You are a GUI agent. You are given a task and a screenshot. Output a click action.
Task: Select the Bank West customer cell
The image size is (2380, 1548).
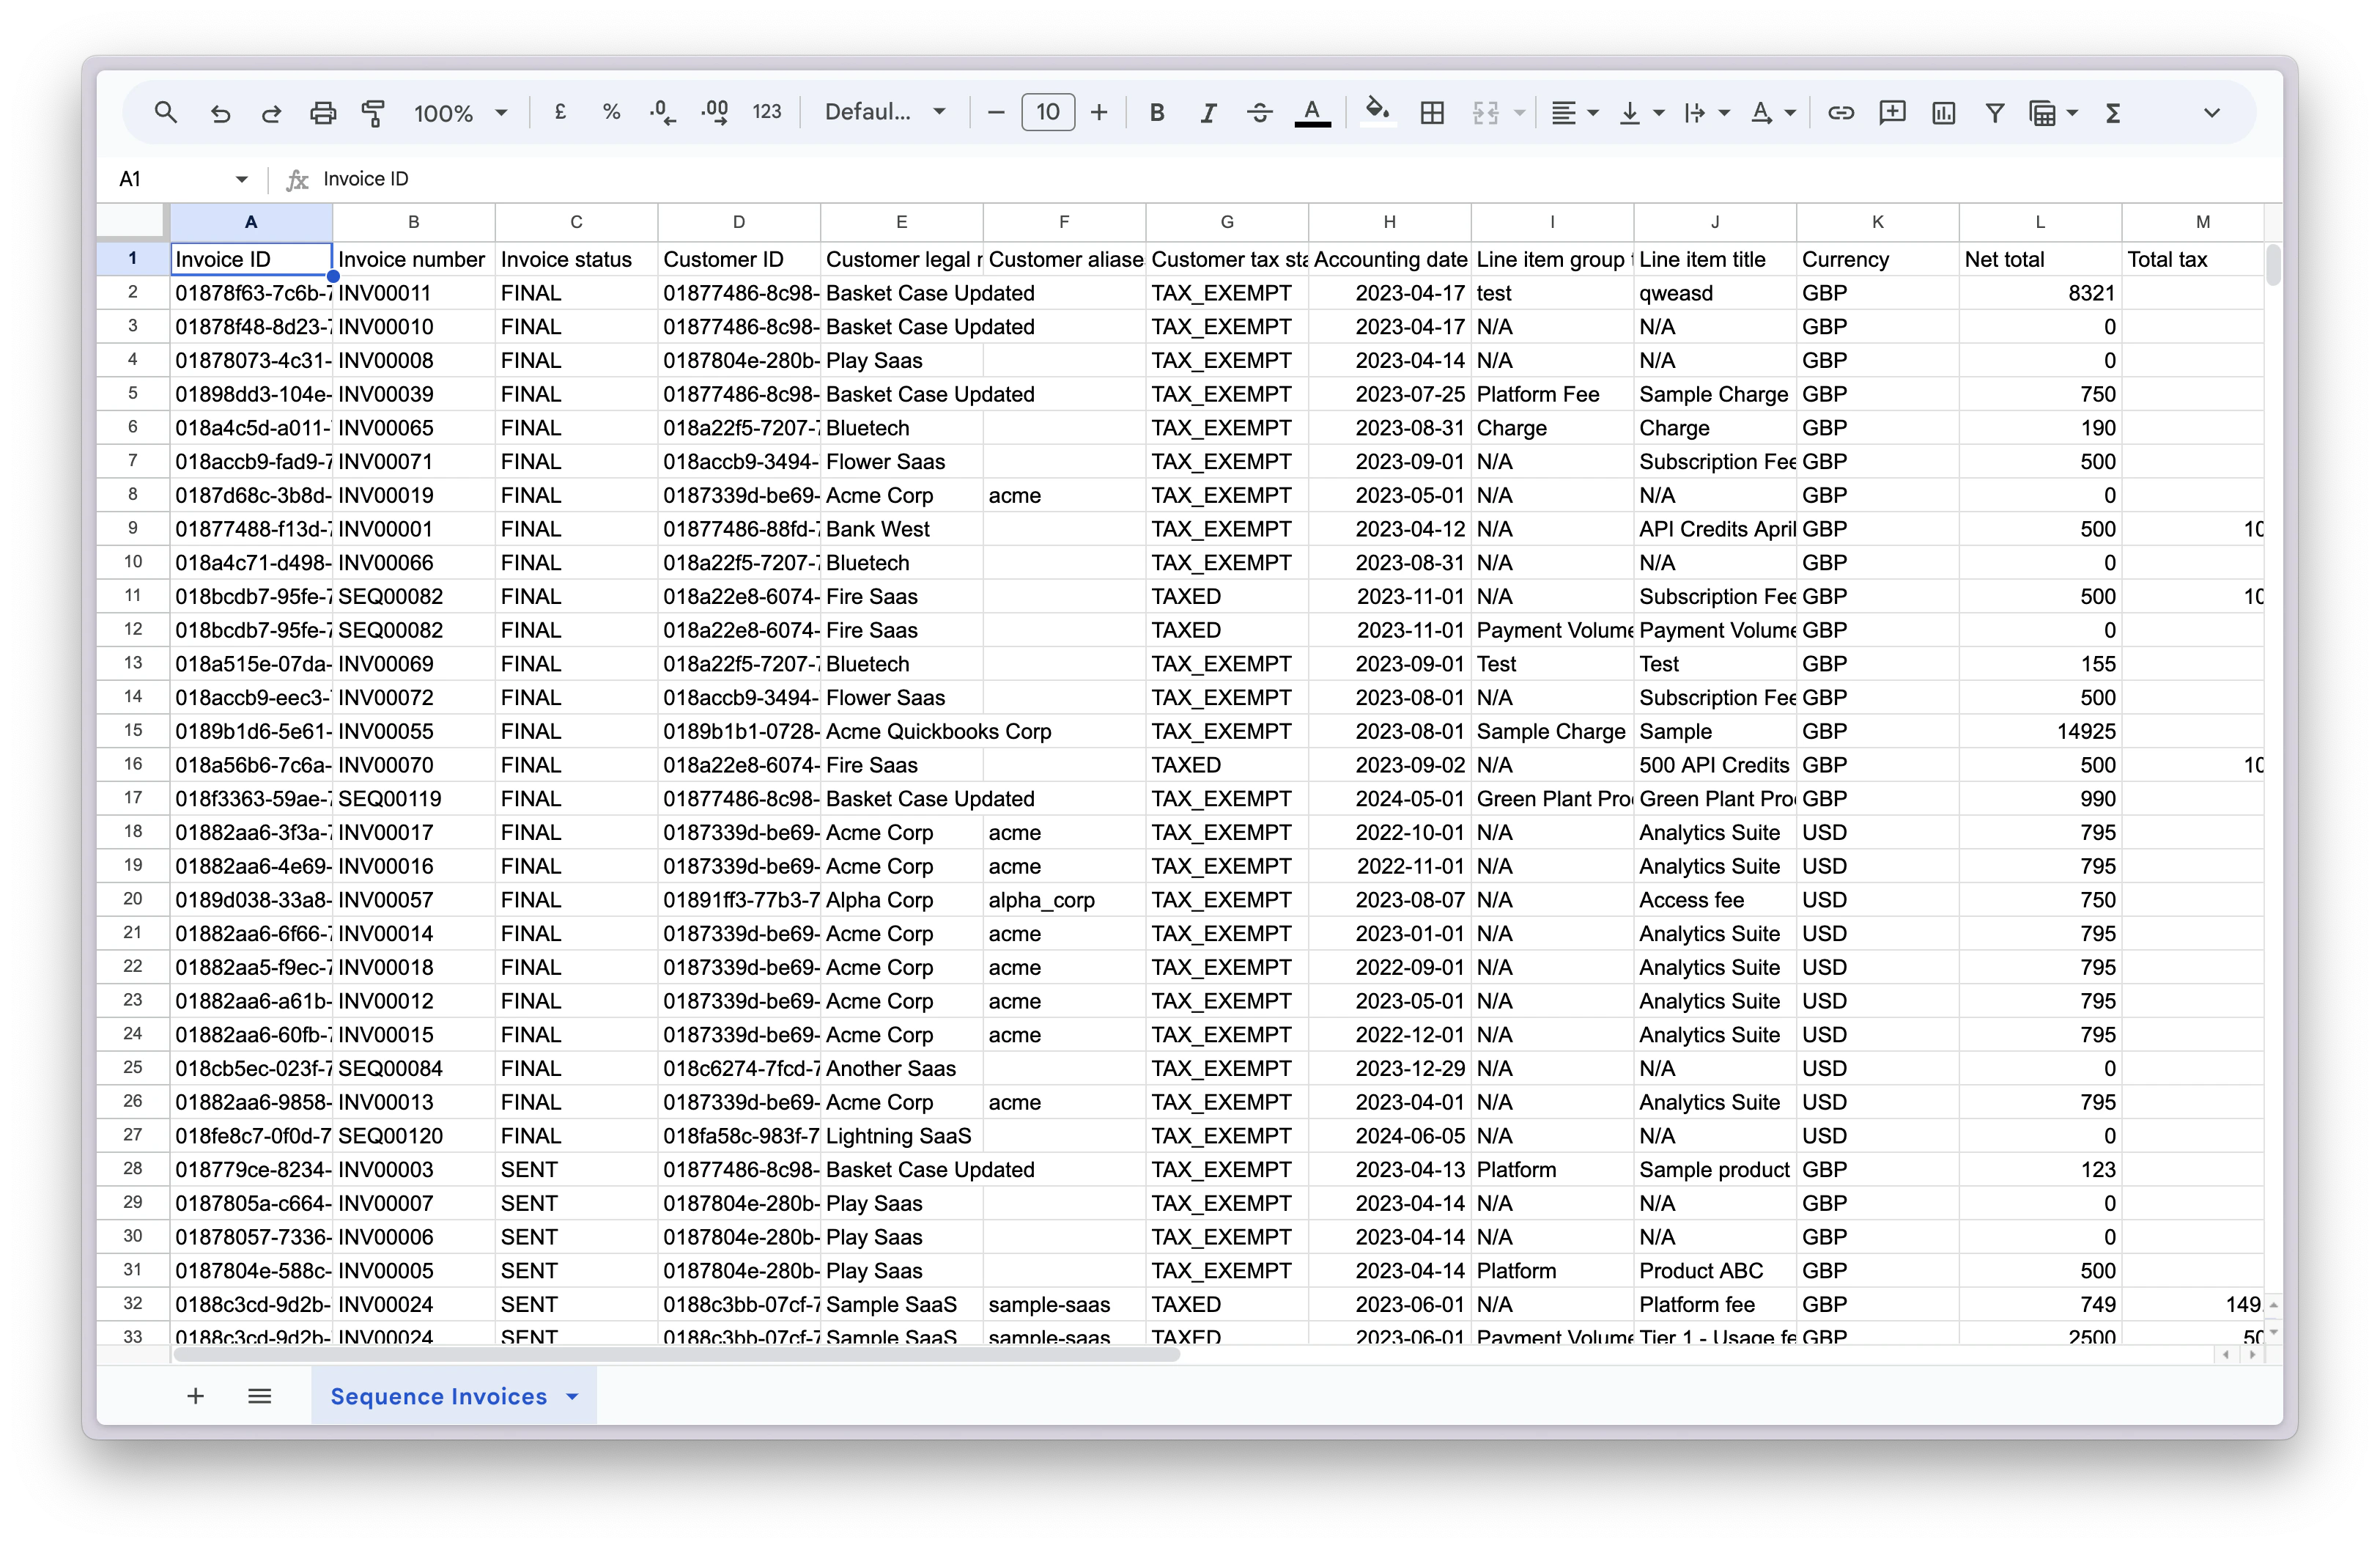pos(902,529)
